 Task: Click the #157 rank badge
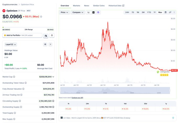[29, 11]
